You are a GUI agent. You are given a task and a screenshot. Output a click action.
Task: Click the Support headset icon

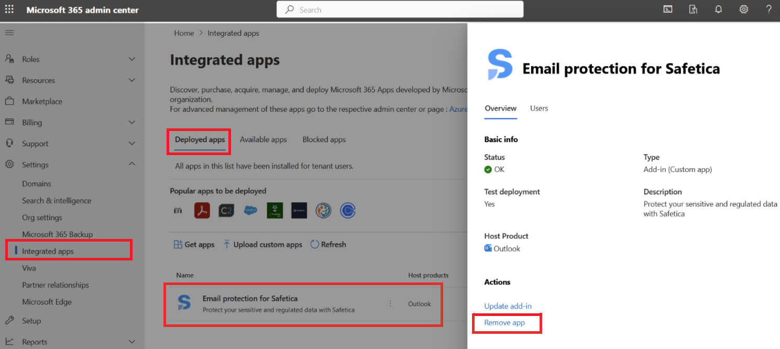pyautogui.click(x=9, y=143)
